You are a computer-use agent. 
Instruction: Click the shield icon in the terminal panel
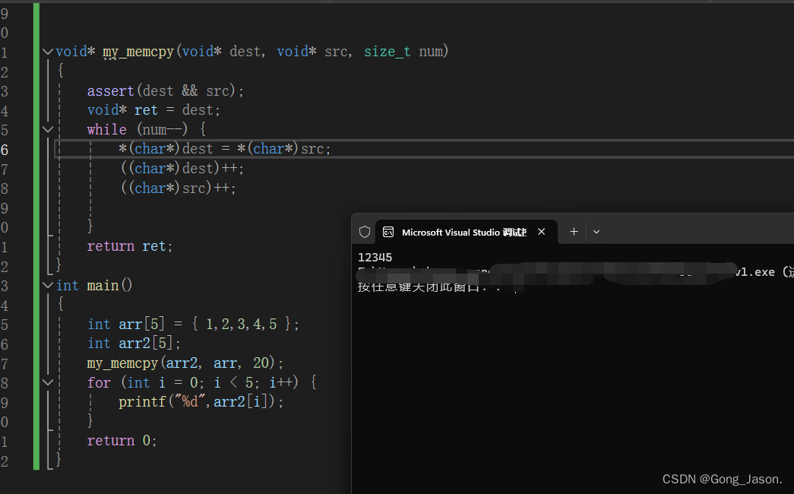[x=365, y=232]
